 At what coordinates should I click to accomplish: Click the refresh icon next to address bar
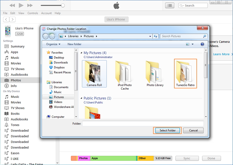pos(156,36)
